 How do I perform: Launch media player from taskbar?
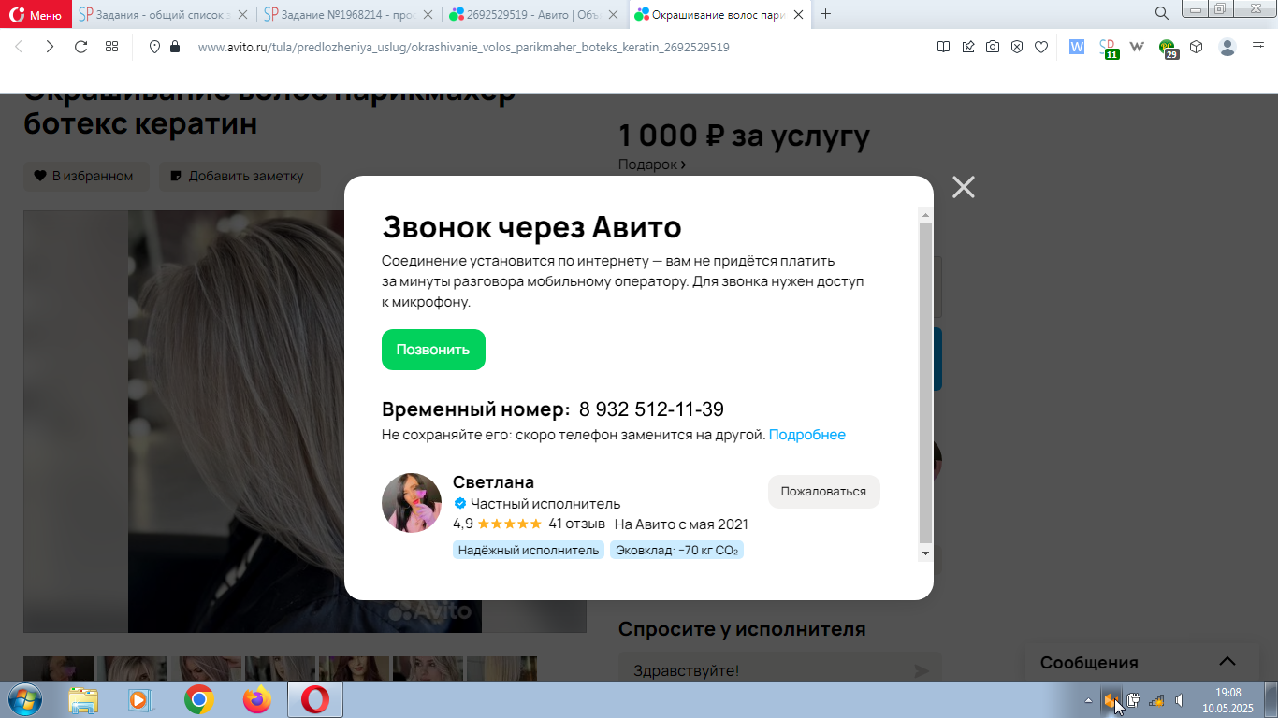139,699
